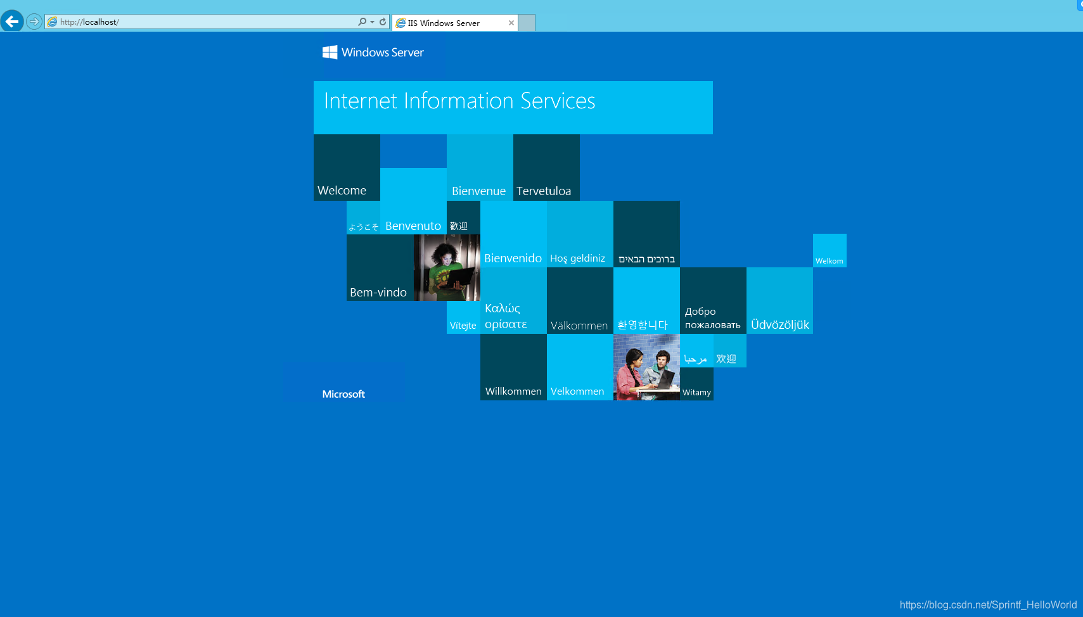Click the Hebrew ברוכים הבאים tile
1083x617 pixels.
point(646,234)
